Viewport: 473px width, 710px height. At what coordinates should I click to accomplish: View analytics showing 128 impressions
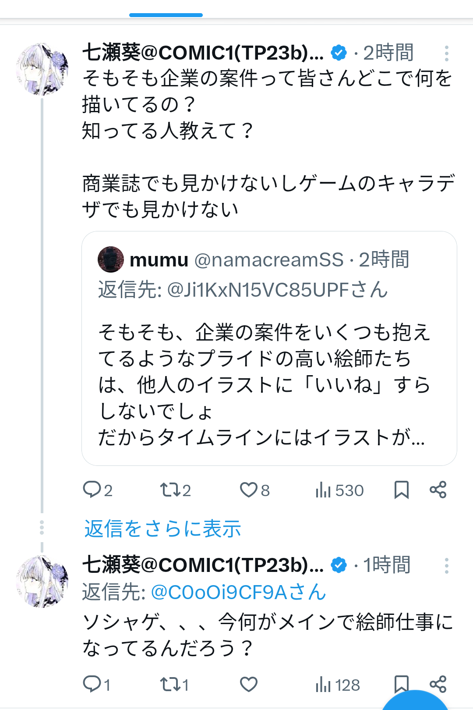(x=338, y=685)
